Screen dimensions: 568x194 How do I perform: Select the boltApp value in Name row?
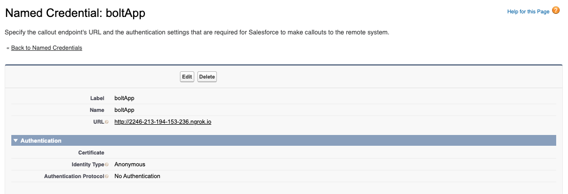(x=124, y=110)
